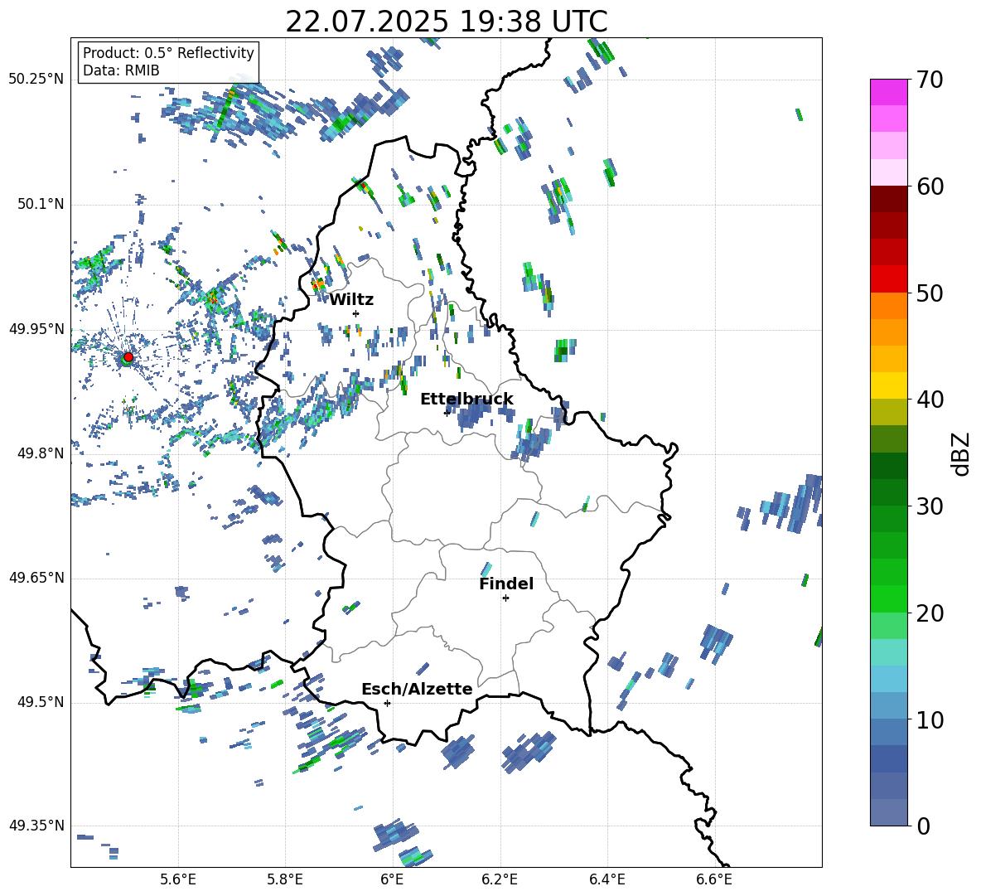The width and height of the screenshot is (981, 896).
Task: Click the Ettelbruck station cross marker
Action: coord(447,413)
